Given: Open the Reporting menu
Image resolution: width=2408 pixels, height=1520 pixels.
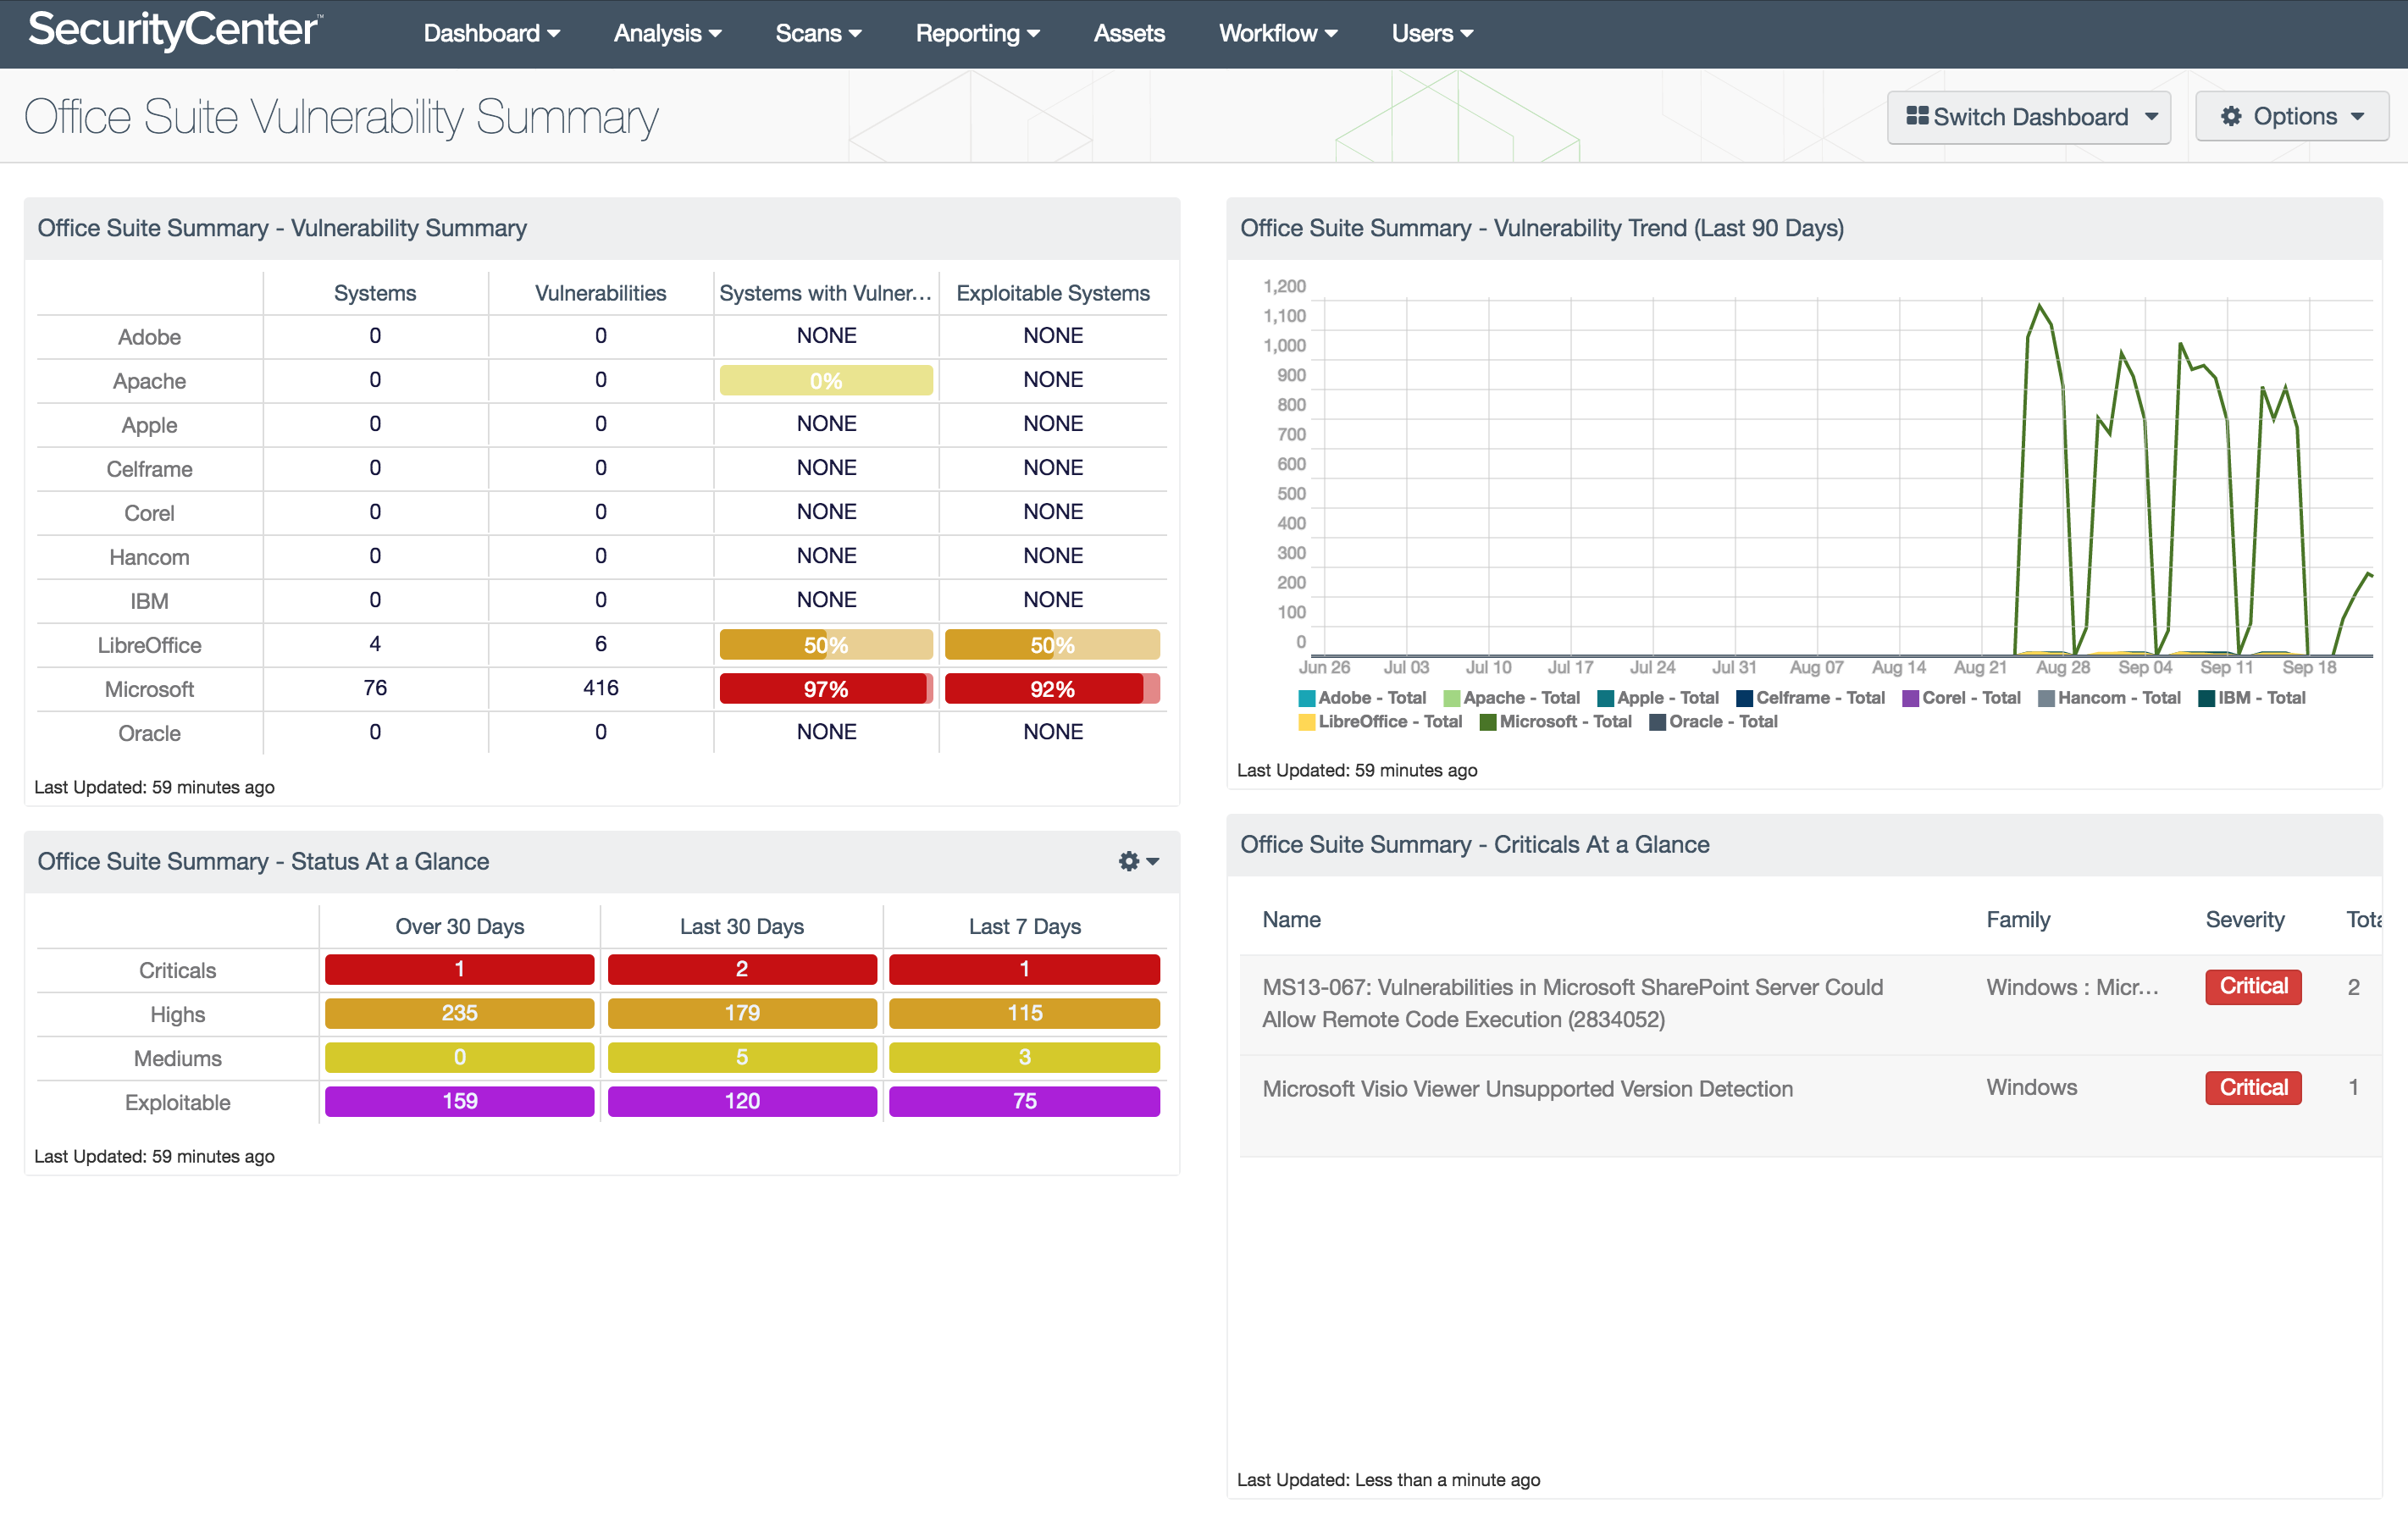Looking at the screenshot, I should pos(977,33).
